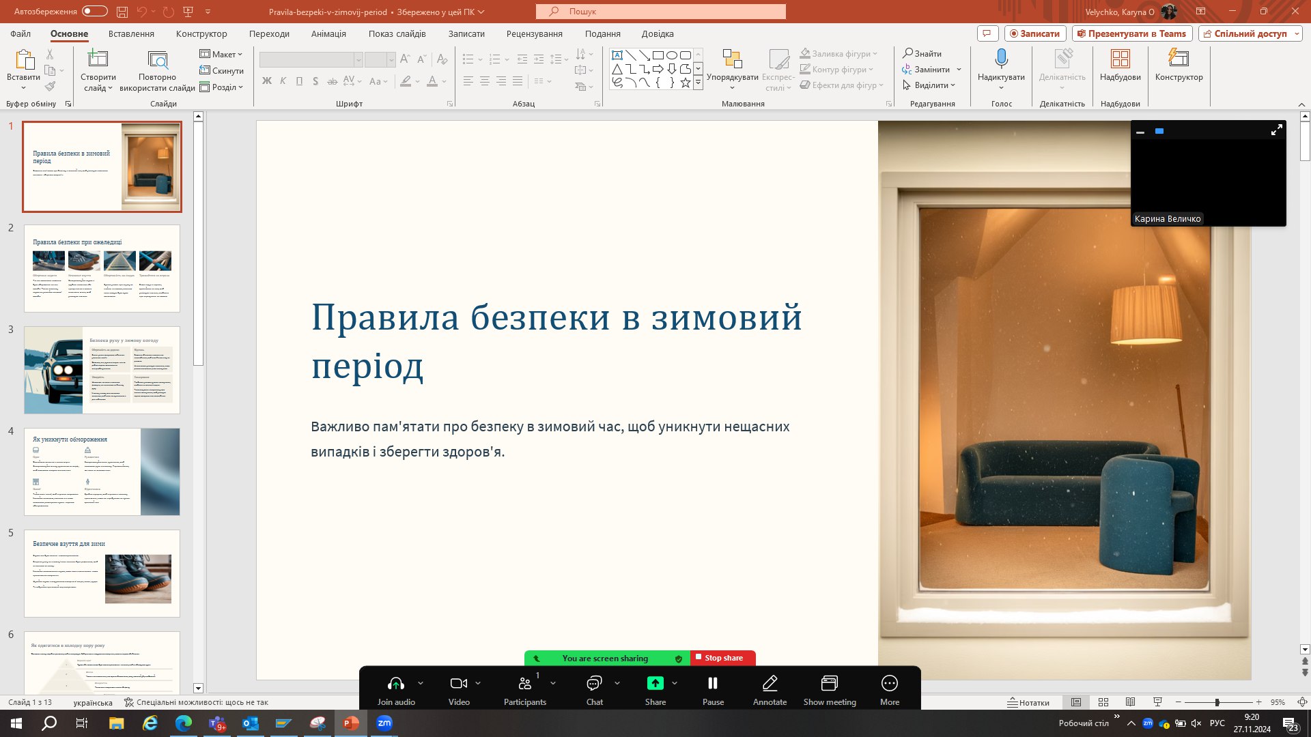
Task: Toggle Notes (Нотатки) pane in status bar
Action: pos(1028,702)
